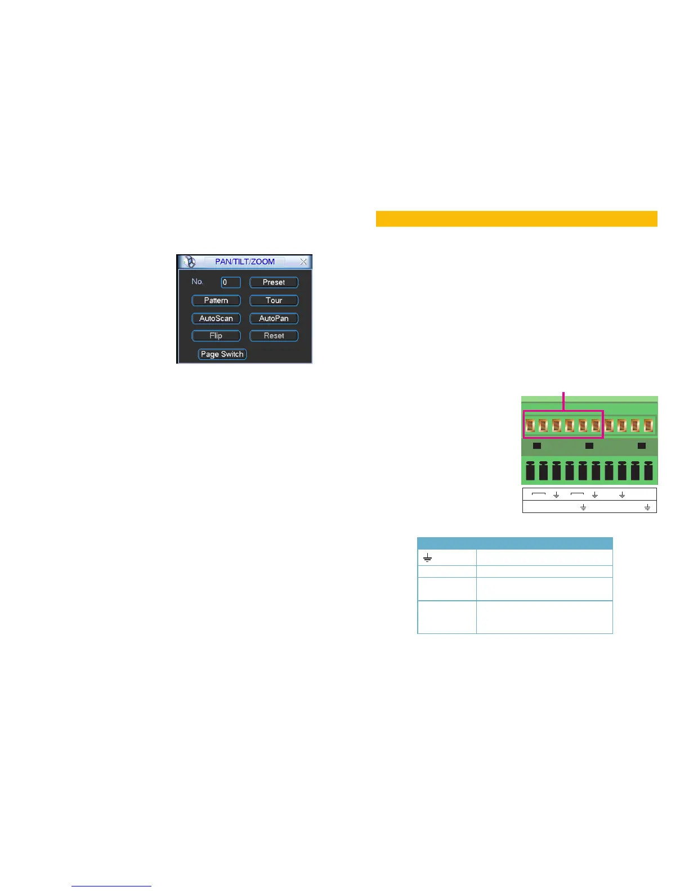Click the Preset button
The image size is (689, 891).
click(x=274, y=282)
